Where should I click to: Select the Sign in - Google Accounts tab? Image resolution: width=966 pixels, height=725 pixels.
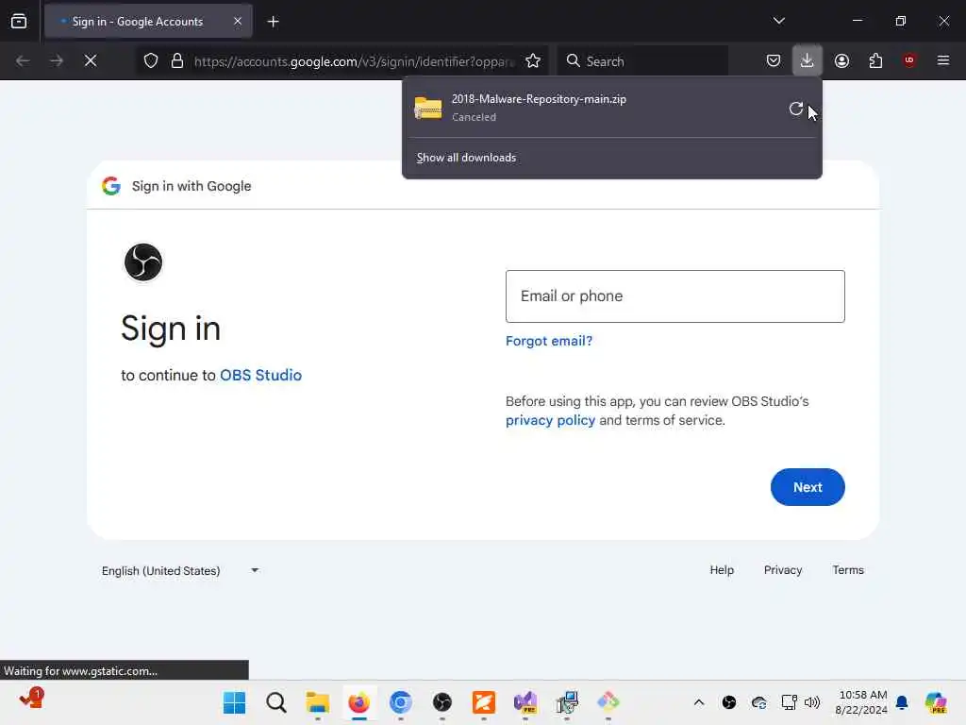pos(148,21)
